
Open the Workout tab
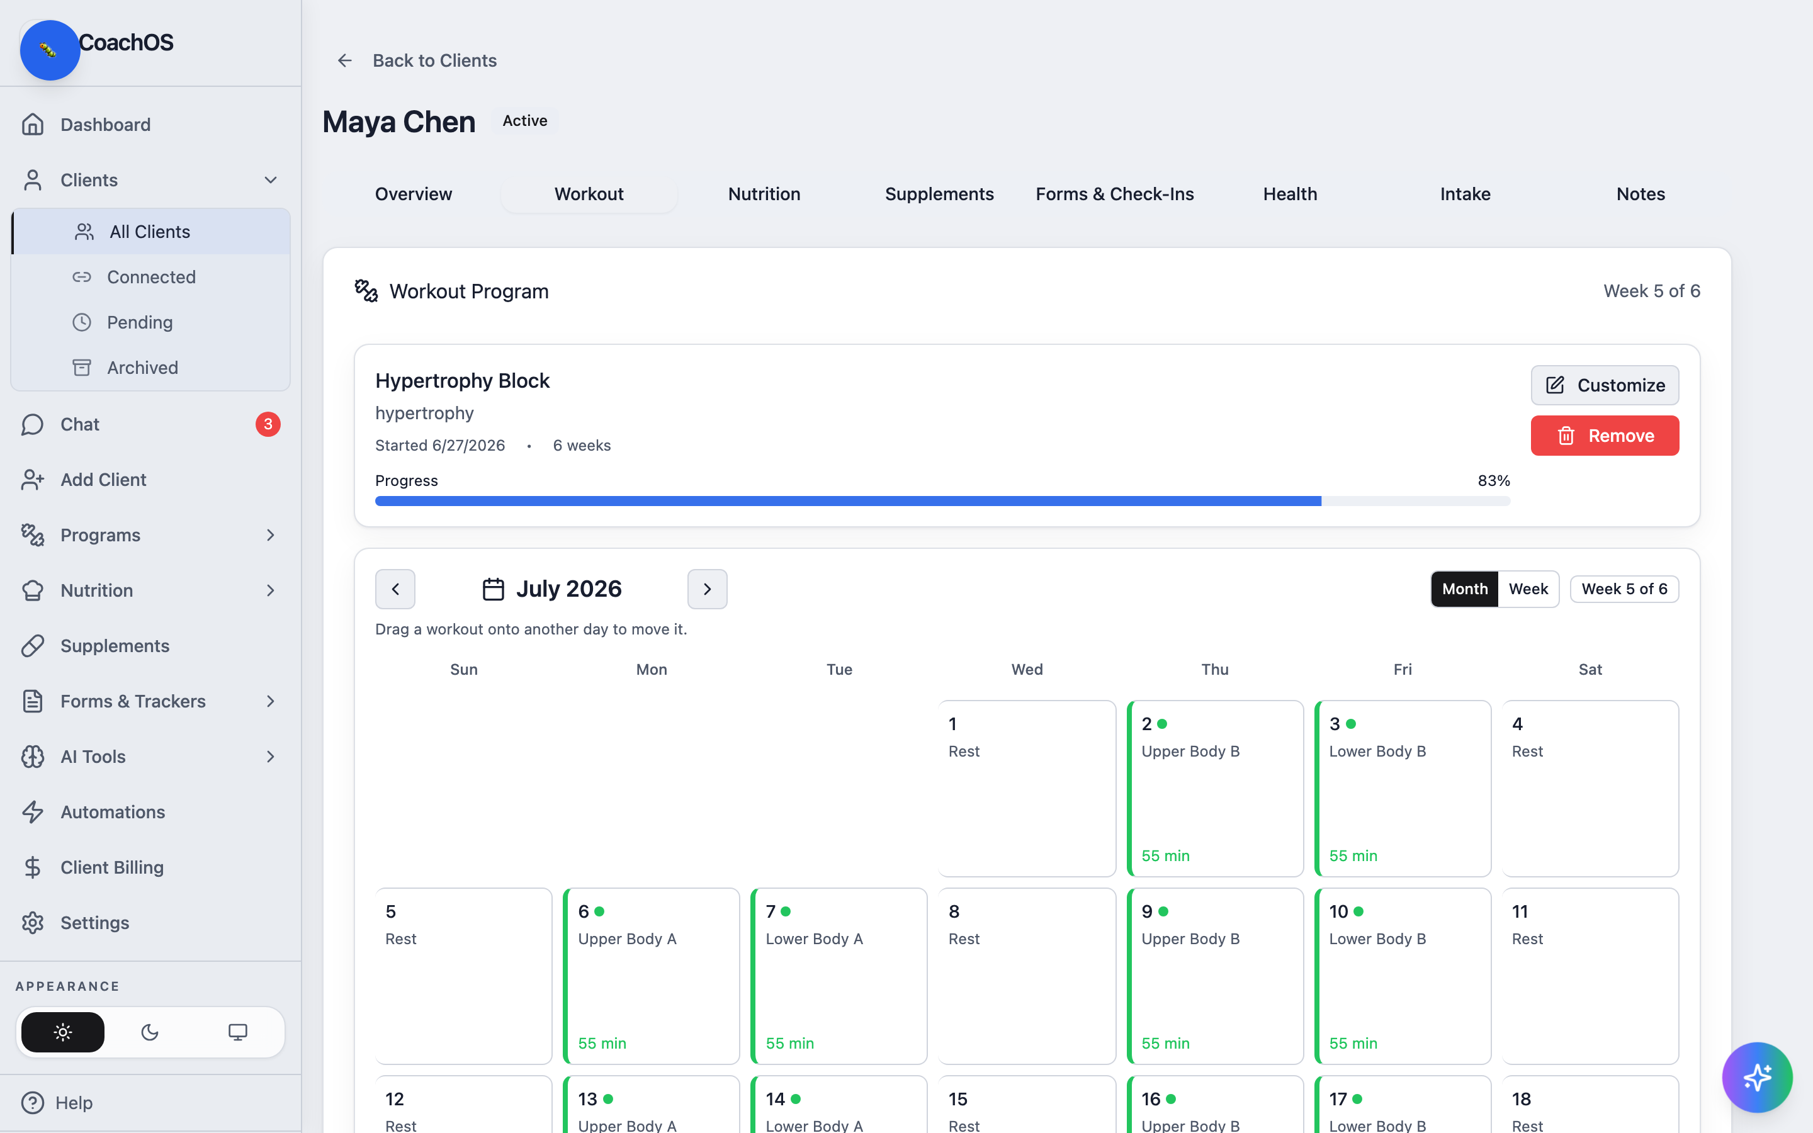(x=589, y=194)
